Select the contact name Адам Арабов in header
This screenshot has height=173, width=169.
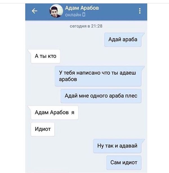click(x=82, y=8)
